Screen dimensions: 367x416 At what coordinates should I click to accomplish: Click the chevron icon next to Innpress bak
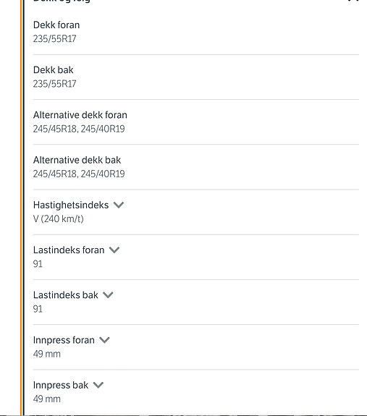98,385
